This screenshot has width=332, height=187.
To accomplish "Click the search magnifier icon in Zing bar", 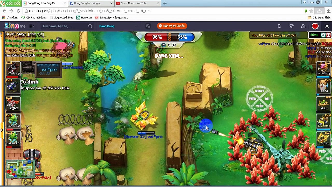I will tap(90, 26).
